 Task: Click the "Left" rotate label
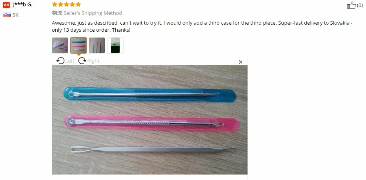coord(70,61)
